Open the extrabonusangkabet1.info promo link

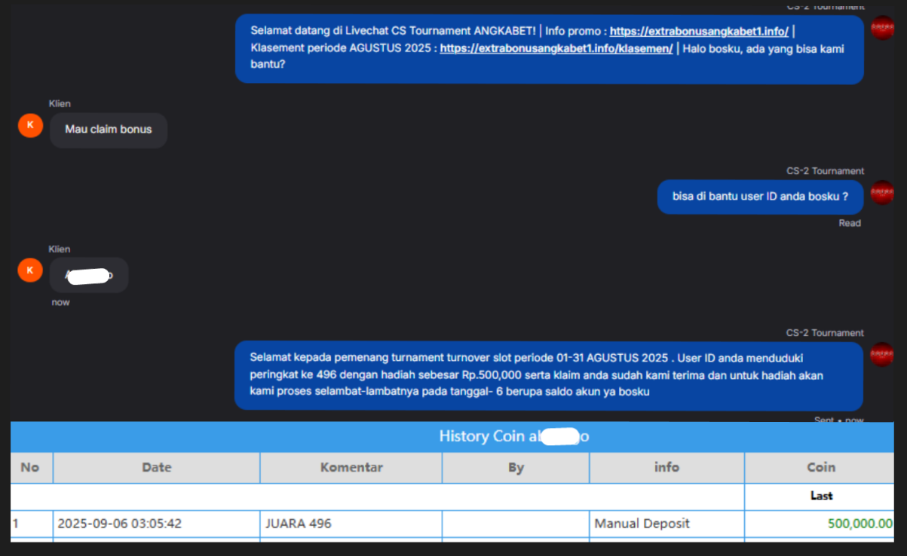point(699,31)
